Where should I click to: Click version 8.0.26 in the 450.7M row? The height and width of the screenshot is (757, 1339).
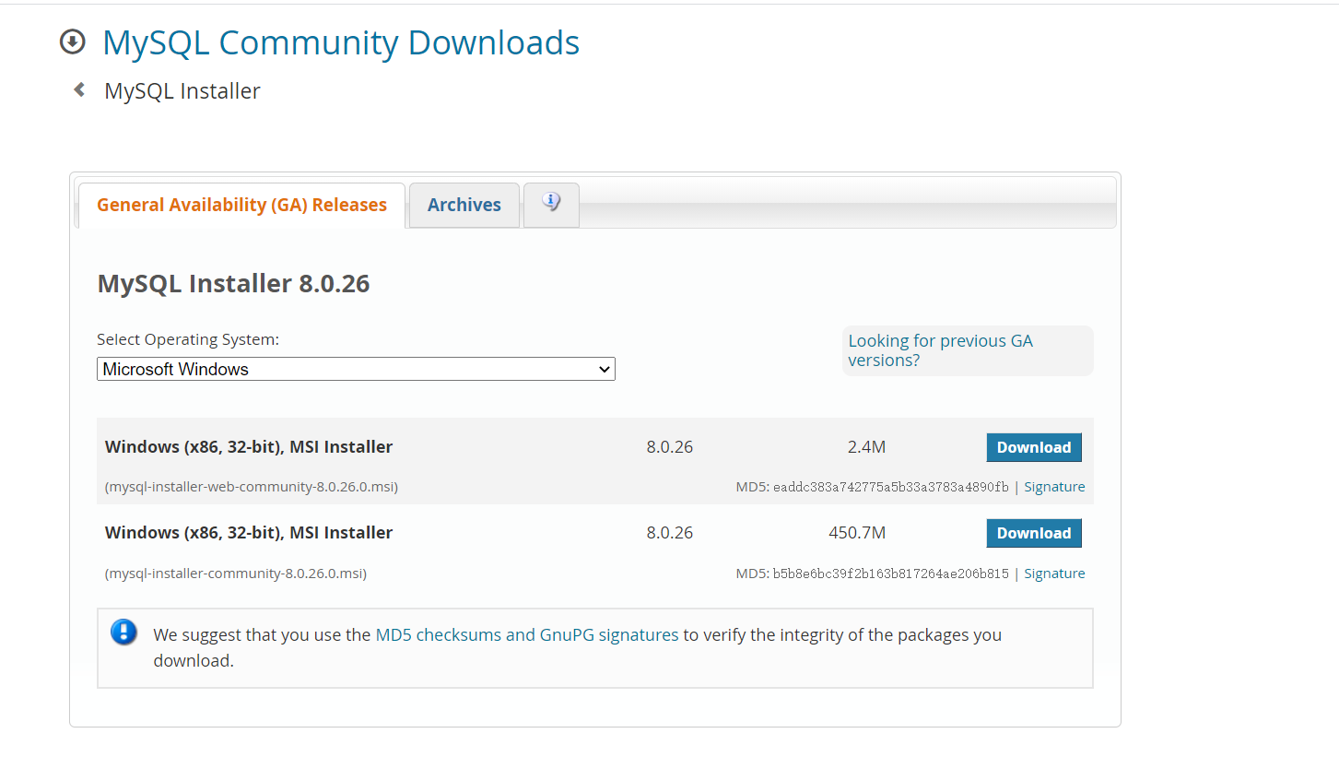[x=670, y=533]
